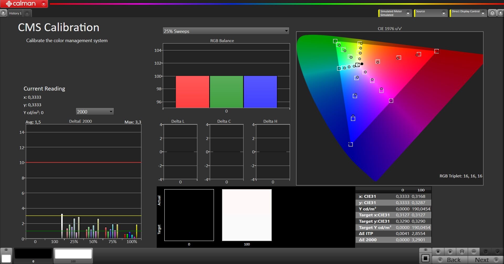Open the Simulated Meter dropdown
The width and height of the screenshot is (504, 264).
coord(408,13)
